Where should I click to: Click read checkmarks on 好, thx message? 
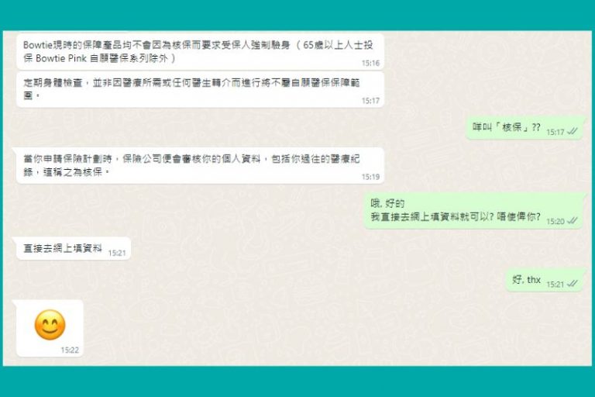coord(573,284)
